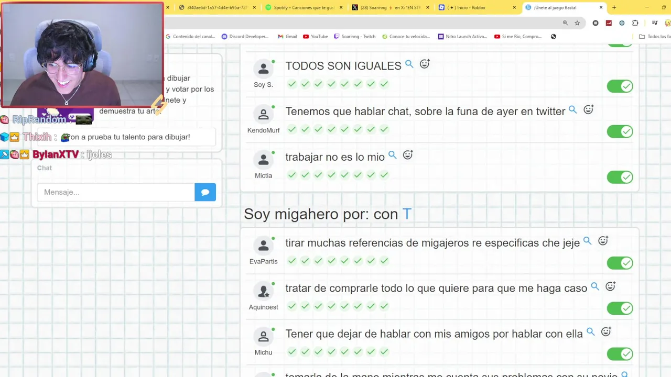Open Contenido del canal bookmark
The width and height of the screenshot is (671, 377).
(190, 37)
